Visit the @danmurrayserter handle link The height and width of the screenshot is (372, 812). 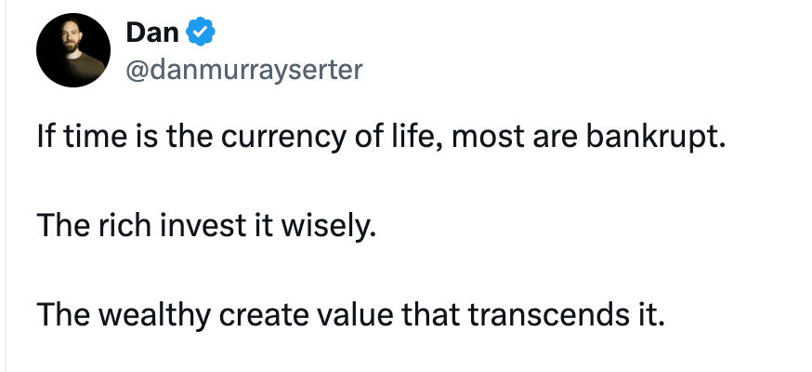[x=244, y=70]
